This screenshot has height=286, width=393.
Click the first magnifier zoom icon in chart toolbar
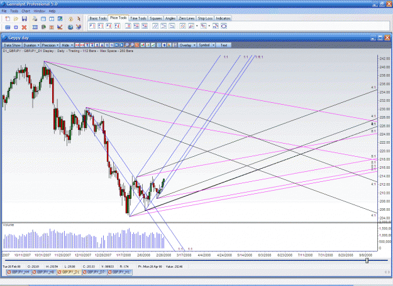coord(126,45)
